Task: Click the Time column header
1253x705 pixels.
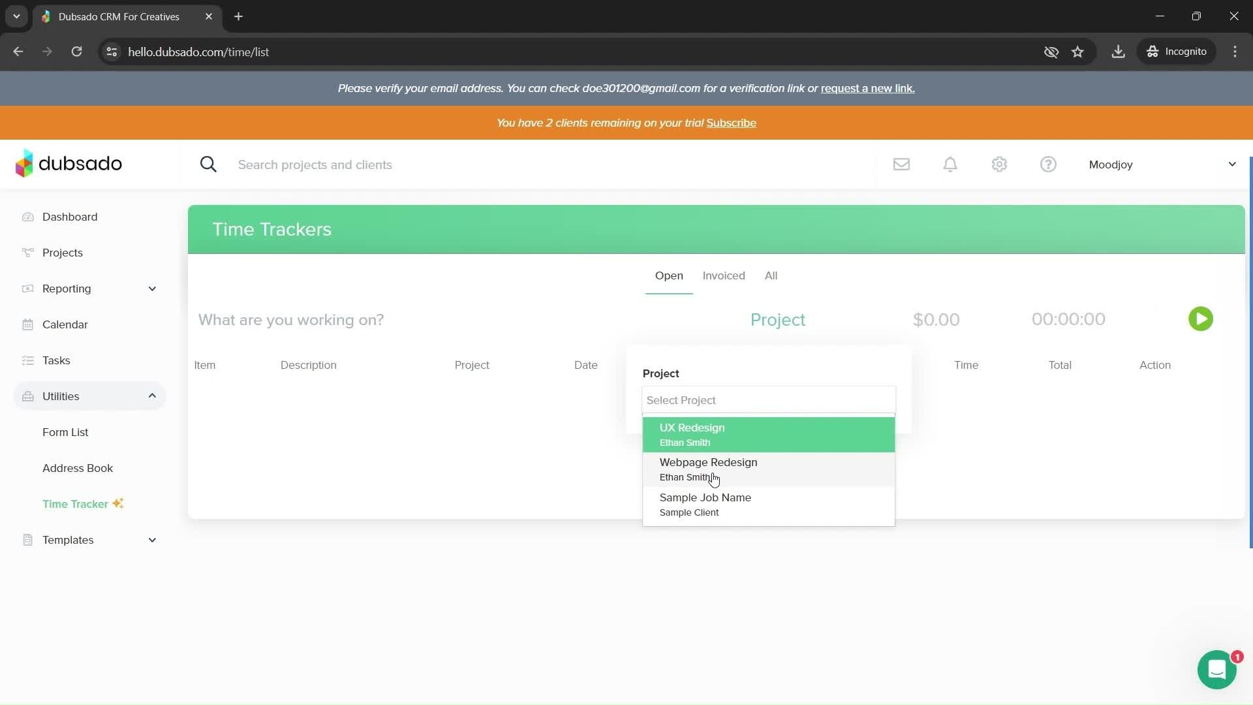Action: [966, 365]
